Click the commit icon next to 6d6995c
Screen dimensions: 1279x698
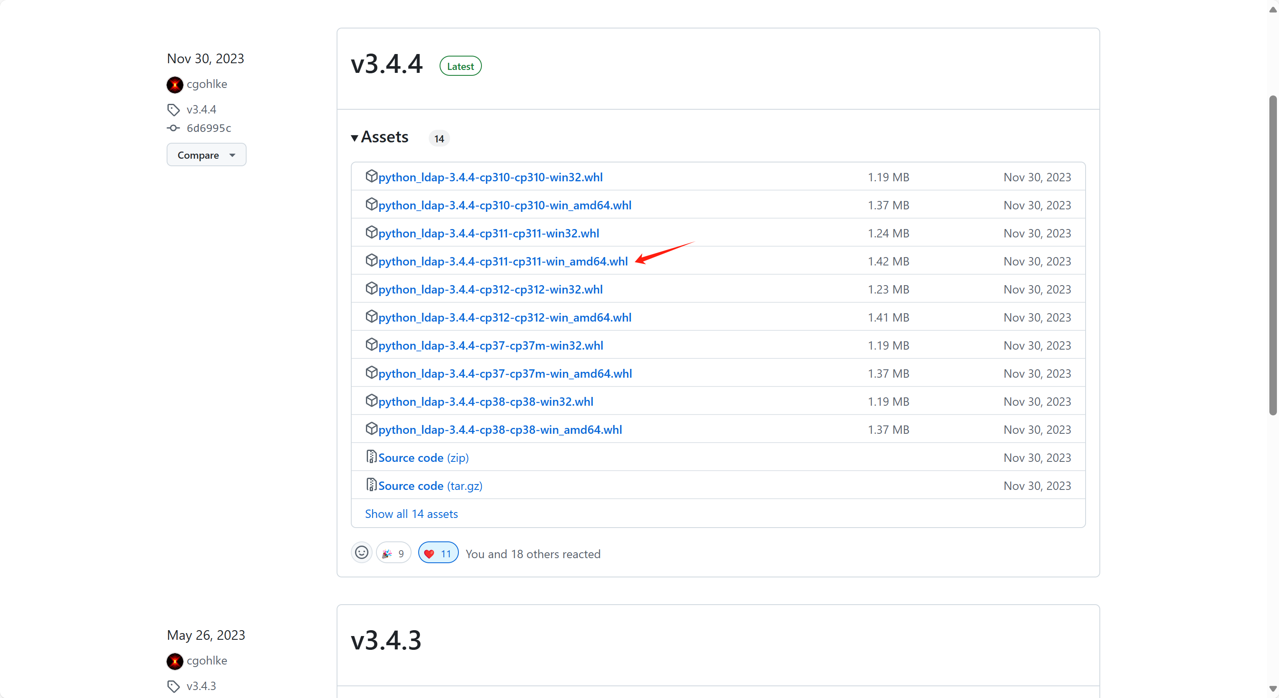pos(173,128)
